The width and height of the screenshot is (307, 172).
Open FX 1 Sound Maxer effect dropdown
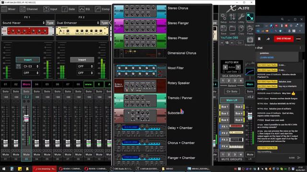point(24,23)
